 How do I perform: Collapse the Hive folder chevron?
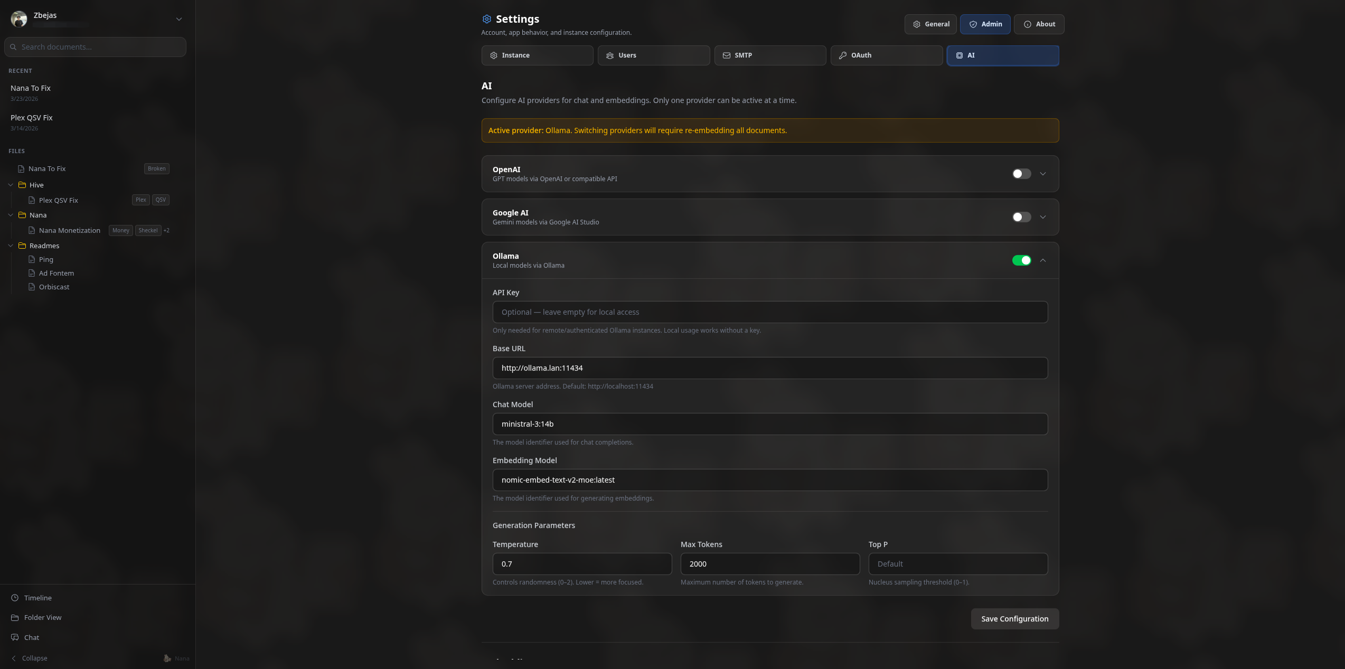(11, 185)
